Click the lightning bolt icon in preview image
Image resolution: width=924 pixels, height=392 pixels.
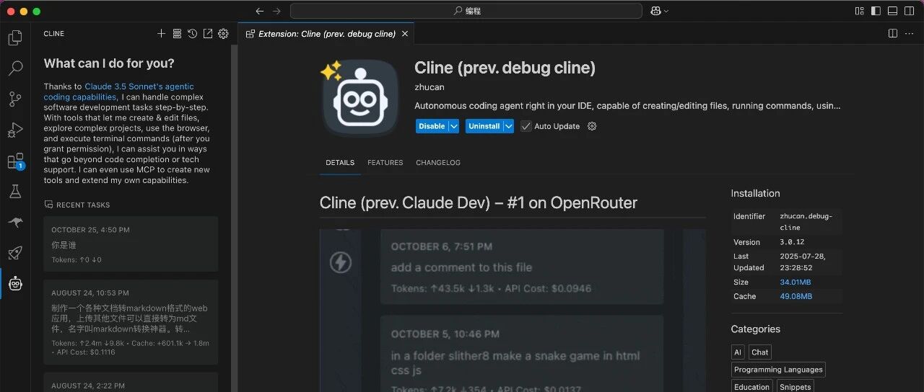click(341, 262)
